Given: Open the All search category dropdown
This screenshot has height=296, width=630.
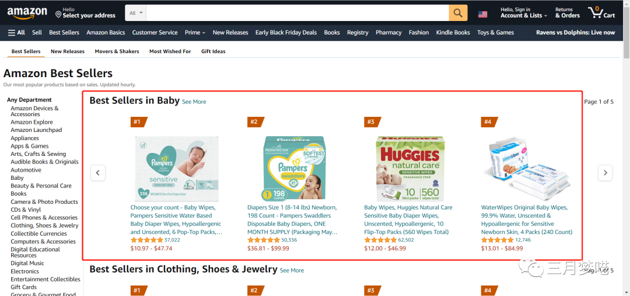Looking at the screenshot, I should tap(136, 13).
